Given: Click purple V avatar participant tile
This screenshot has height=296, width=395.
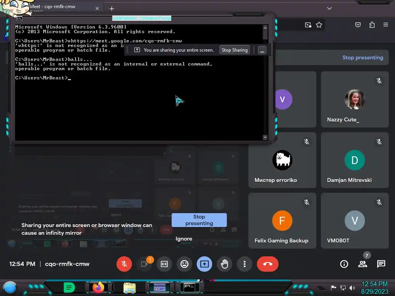Looking at the screenshot, I should pyautogui.click(x=295, y=99).
